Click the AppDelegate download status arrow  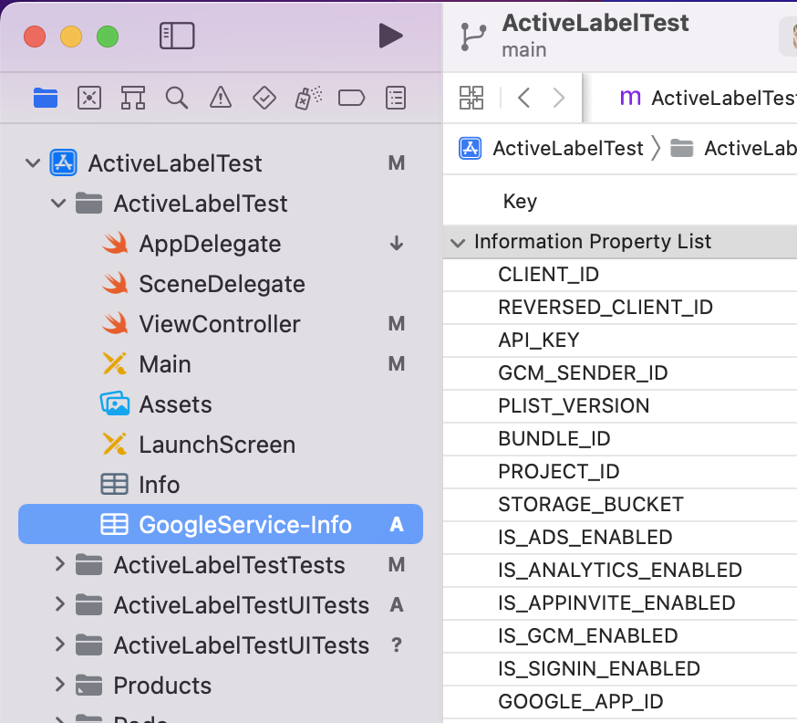[397, 244]
